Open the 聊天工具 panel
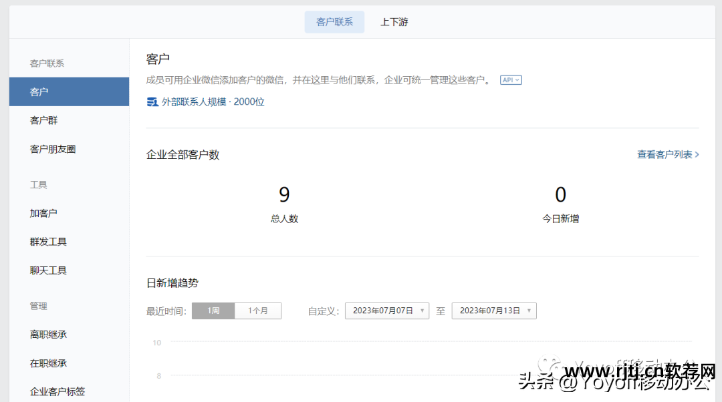Image resolution: width=722 pixels, height=402 pixels. 47,270
